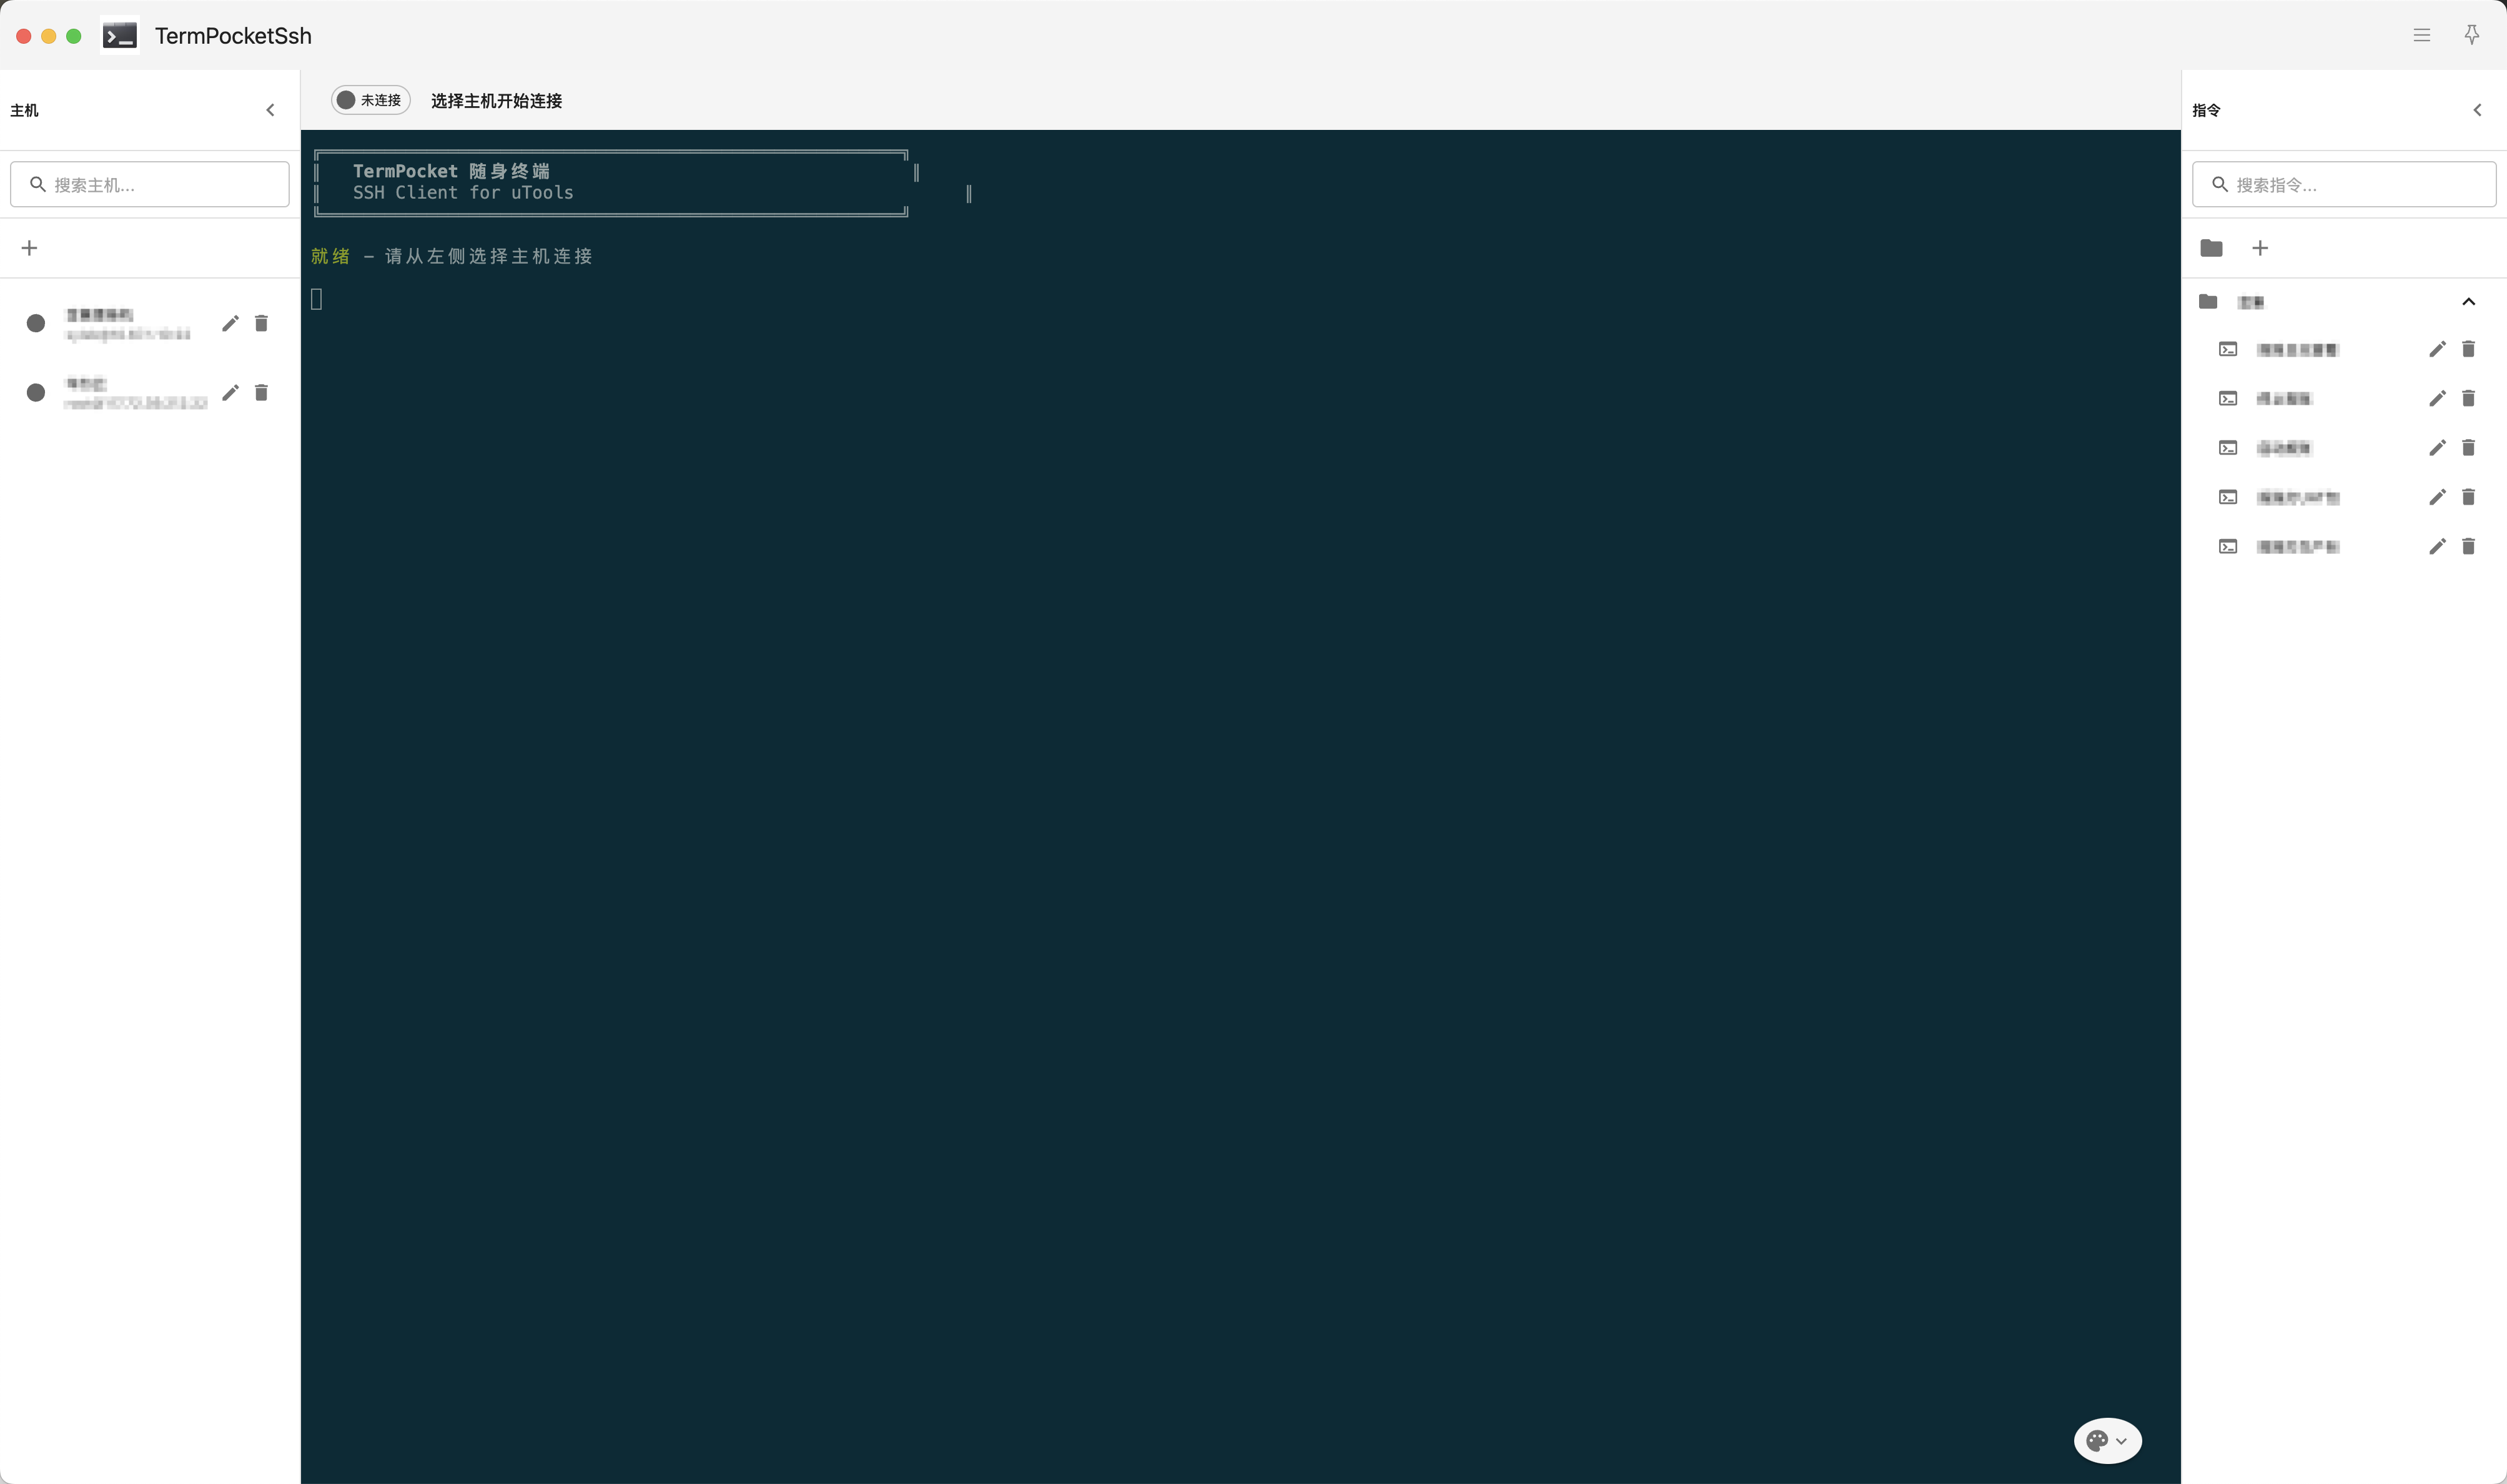Select the second host's status dot
Image resolution: width=2507 pixels, height=1484 pixels.
[x=36, y=392]
